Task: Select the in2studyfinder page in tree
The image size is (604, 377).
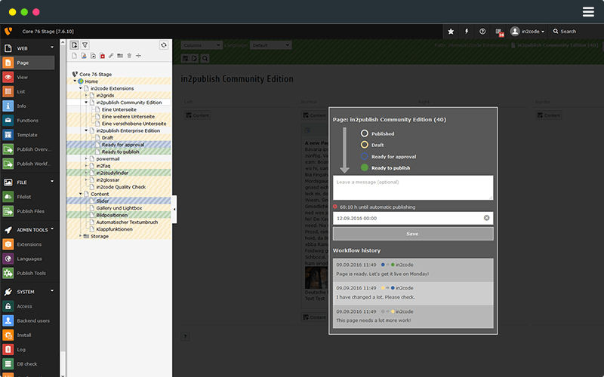Action: tap(112, 173)
